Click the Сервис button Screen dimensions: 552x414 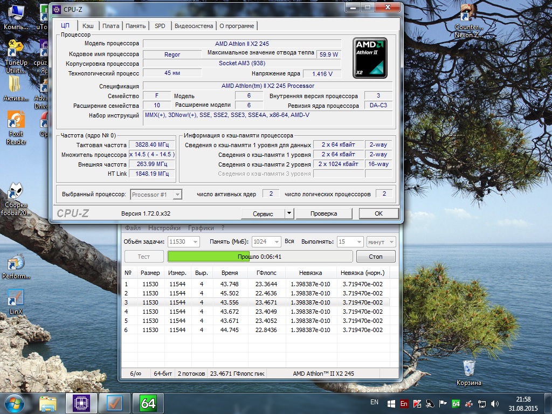pos(263,213)
